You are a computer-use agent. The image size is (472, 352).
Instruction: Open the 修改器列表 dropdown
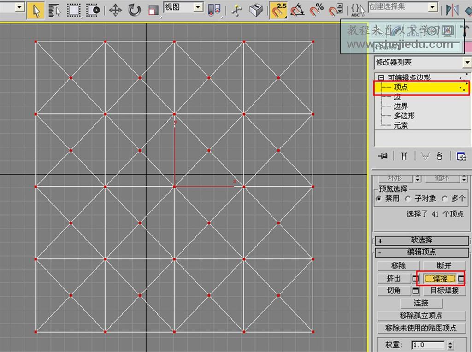(467, 62)
